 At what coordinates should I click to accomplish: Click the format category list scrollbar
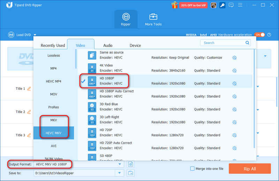[76, 59]
